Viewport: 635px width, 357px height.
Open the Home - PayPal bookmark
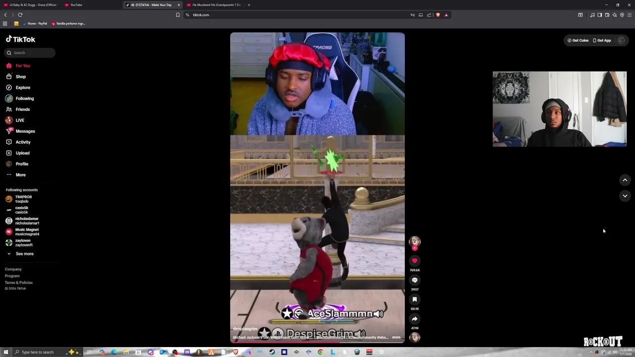pos(35,23)
